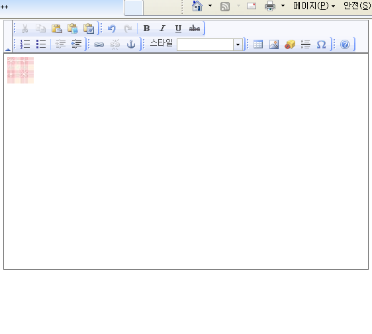Click the RSS feeds icon
The width and height of the screenshot is (372, 334).
[x=225, y=6]
